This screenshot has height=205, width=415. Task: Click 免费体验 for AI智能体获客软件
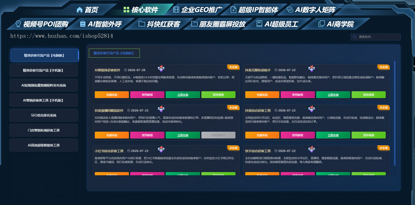tap(112, 95)
